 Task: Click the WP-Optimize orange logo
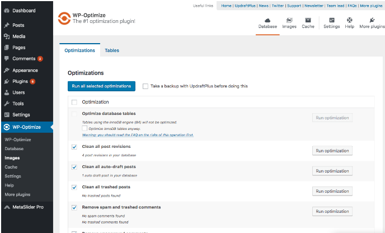[64, 18]
